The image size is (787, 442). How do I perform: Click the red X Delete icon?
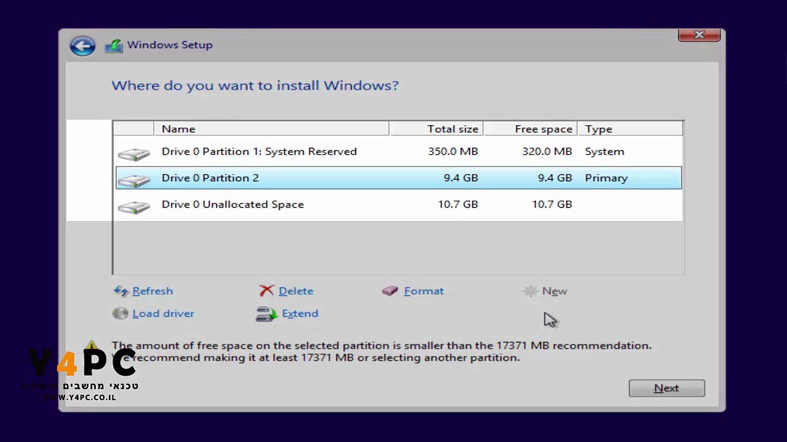266,291
